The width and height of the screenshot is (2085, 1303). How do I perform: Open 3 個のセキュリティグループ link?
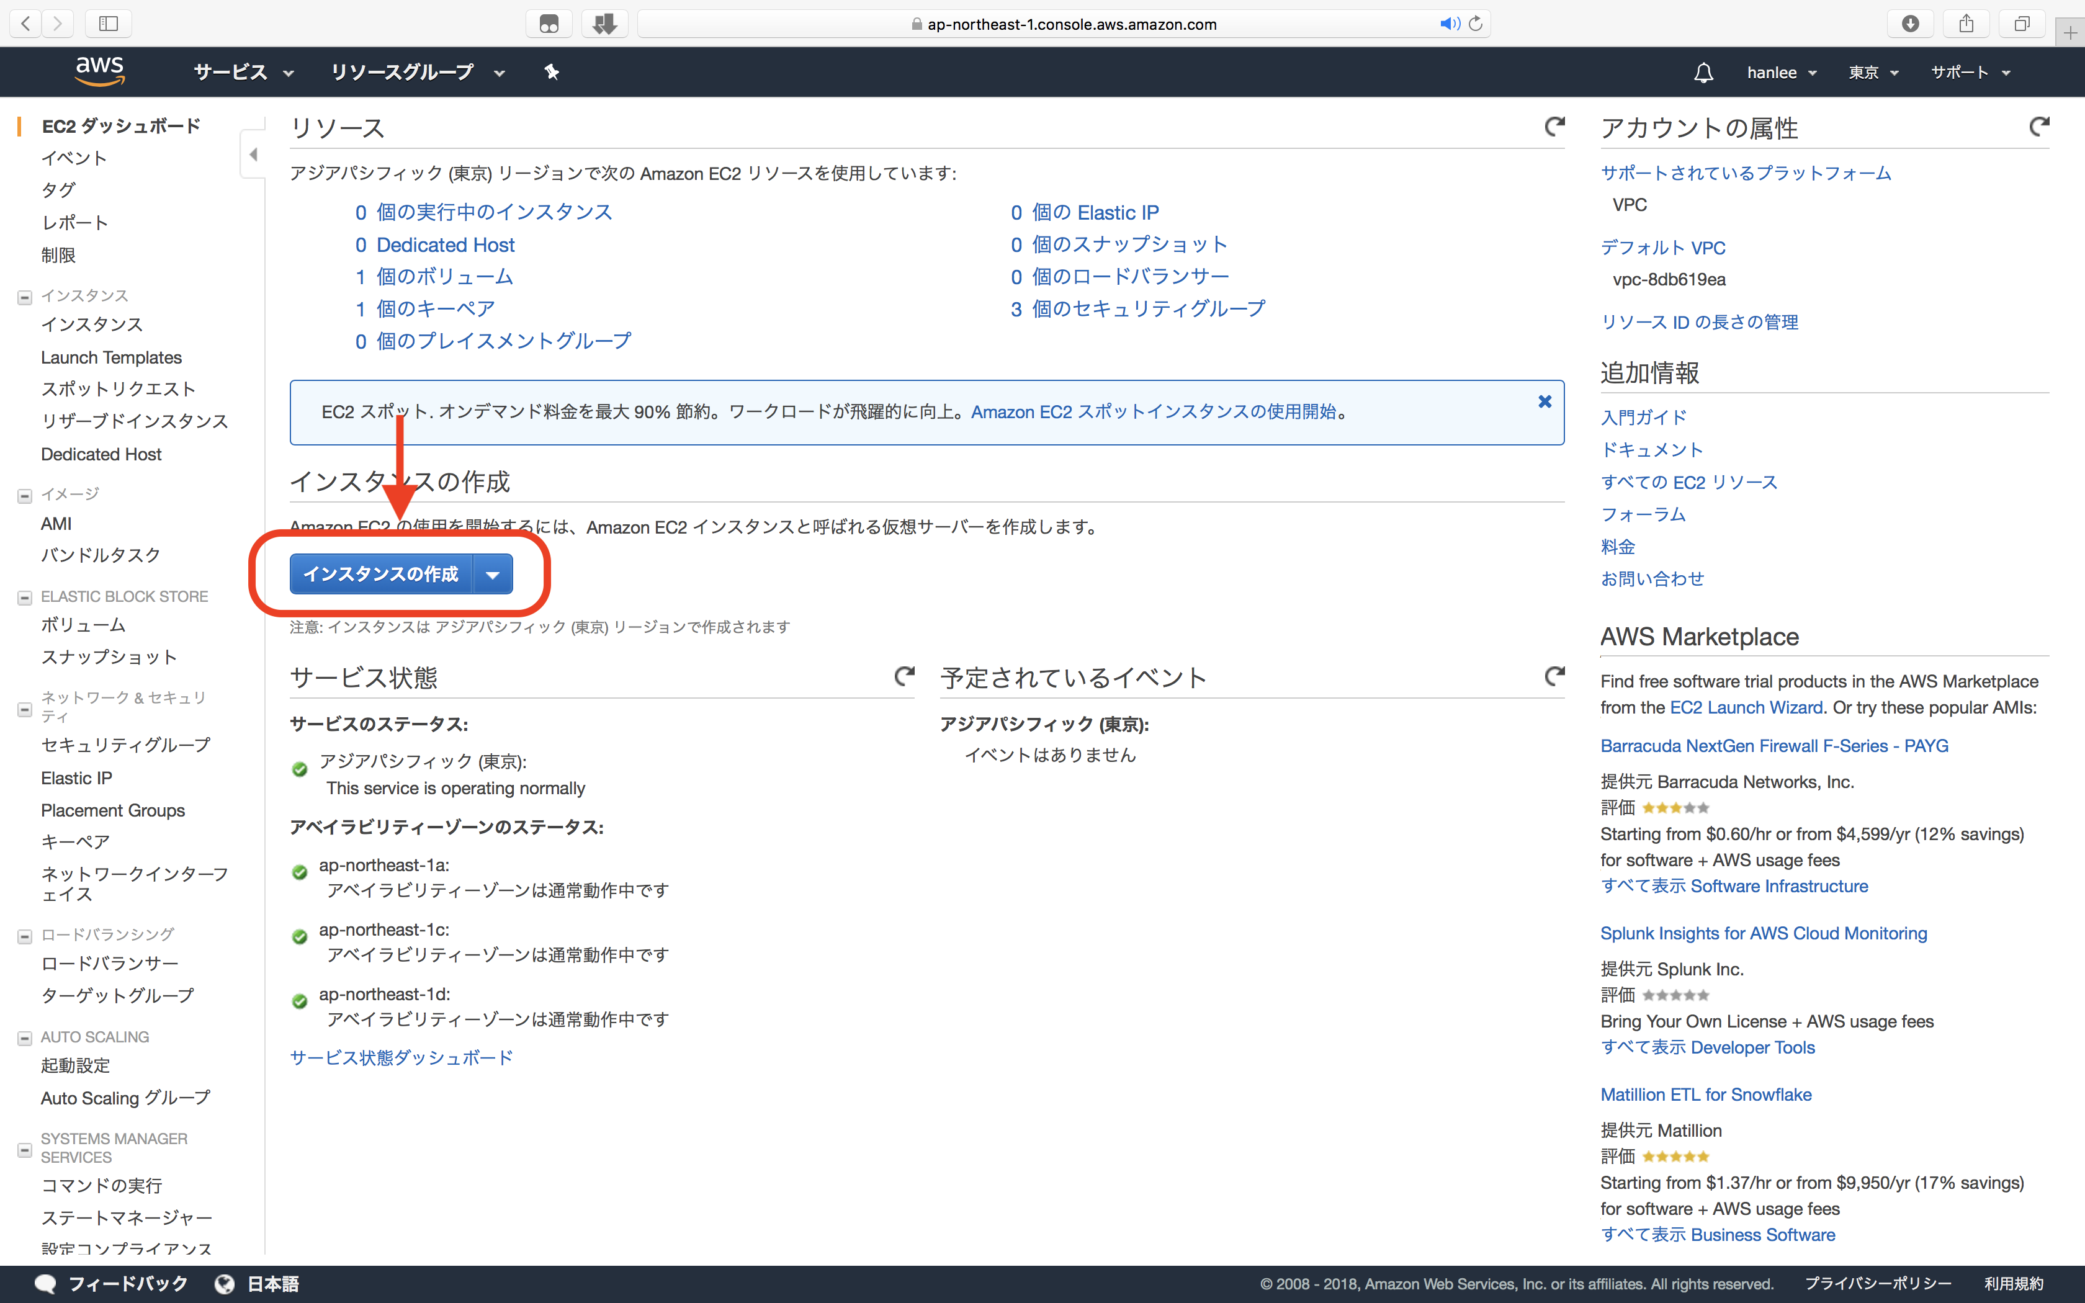pos(1138,308)
